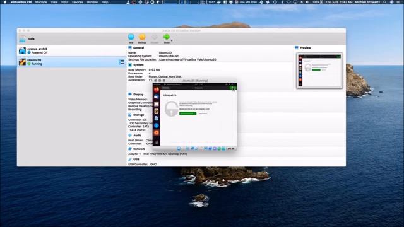Screen dimensions: 404x227
Task: Select the Ubuntu20 running virtual machine
Action: pyautogui.click(x=71, y=62)
